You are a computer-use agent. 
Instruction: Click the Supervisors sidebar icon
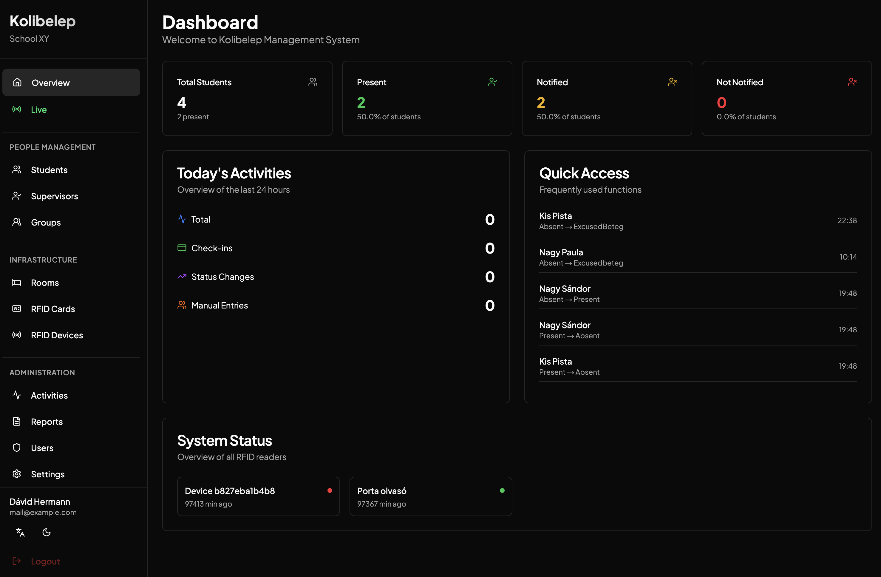pyautogui.click(x=17, y=196)
